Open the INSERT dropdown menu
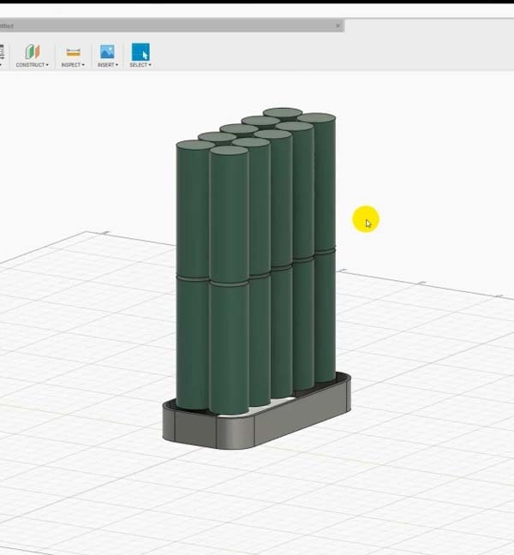514x555 pixels. (x=108, y=65)
